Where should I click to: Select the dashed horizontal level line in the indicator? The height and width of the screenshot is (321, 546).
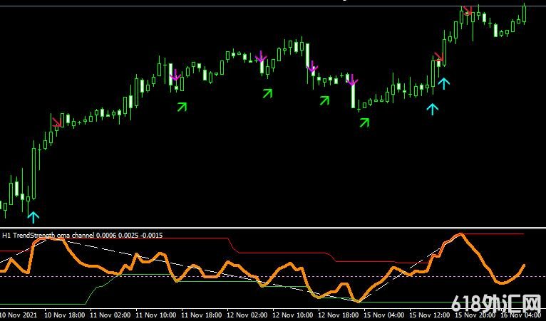(273, 277)
